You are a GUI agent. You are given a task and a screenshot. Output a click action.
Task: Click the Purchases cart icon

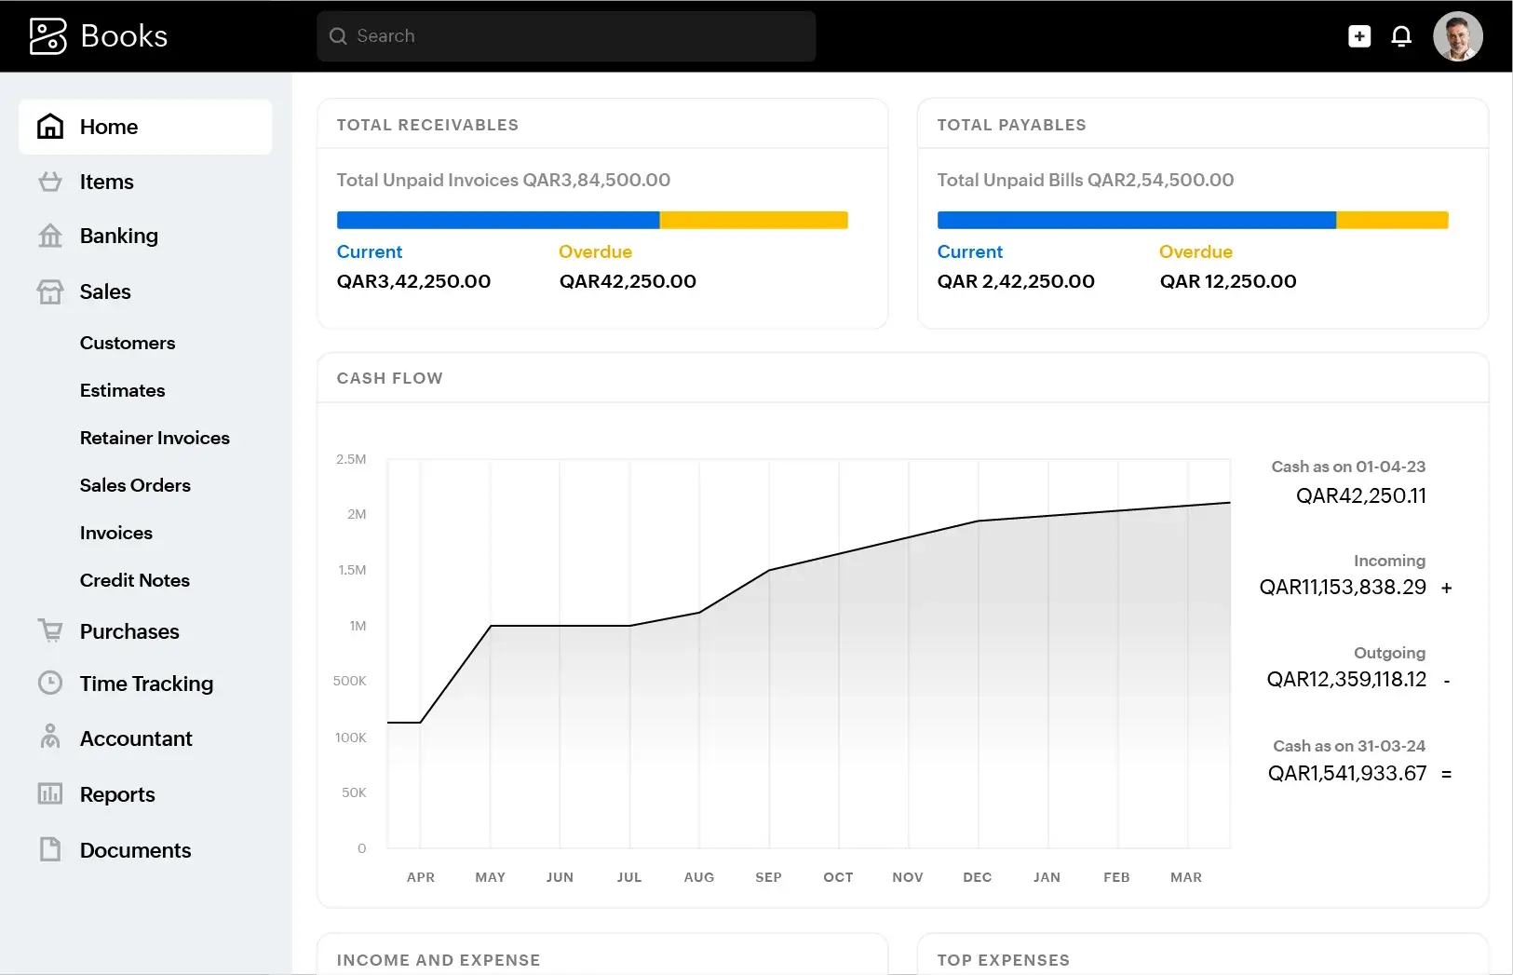point(49,630)
